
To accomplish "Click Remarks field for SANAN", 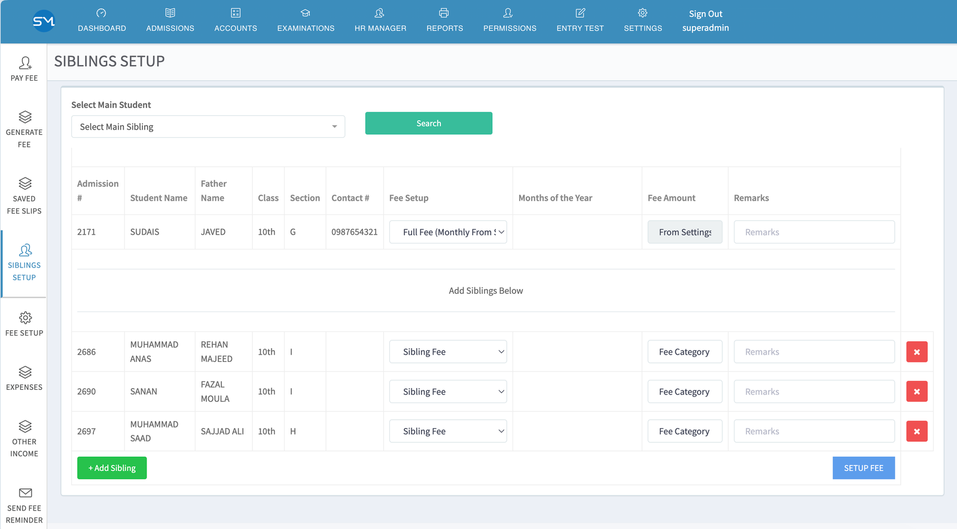I will tap(814, 392).
